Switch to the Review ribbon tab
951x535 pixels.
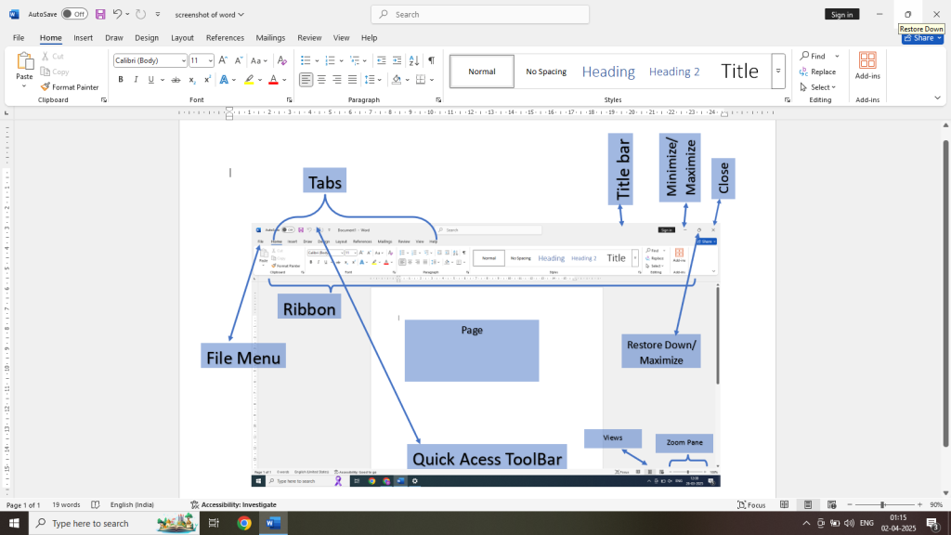pos(308,37)
